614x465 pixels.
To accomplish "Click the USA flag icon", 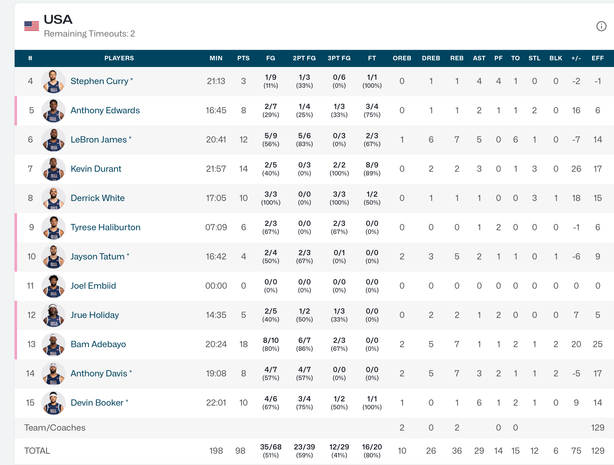I will (32, 26).
